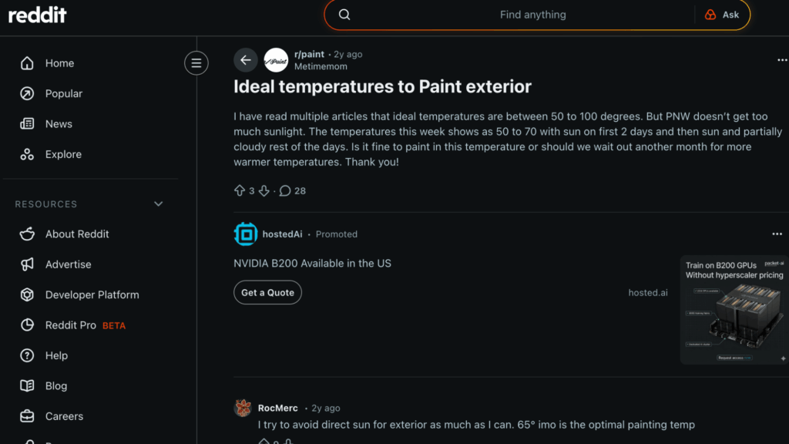The width and height of the screenshot is (789, 444).
Task: Open the hamburger menu beside the sidebar
Action: coord(196,62)
